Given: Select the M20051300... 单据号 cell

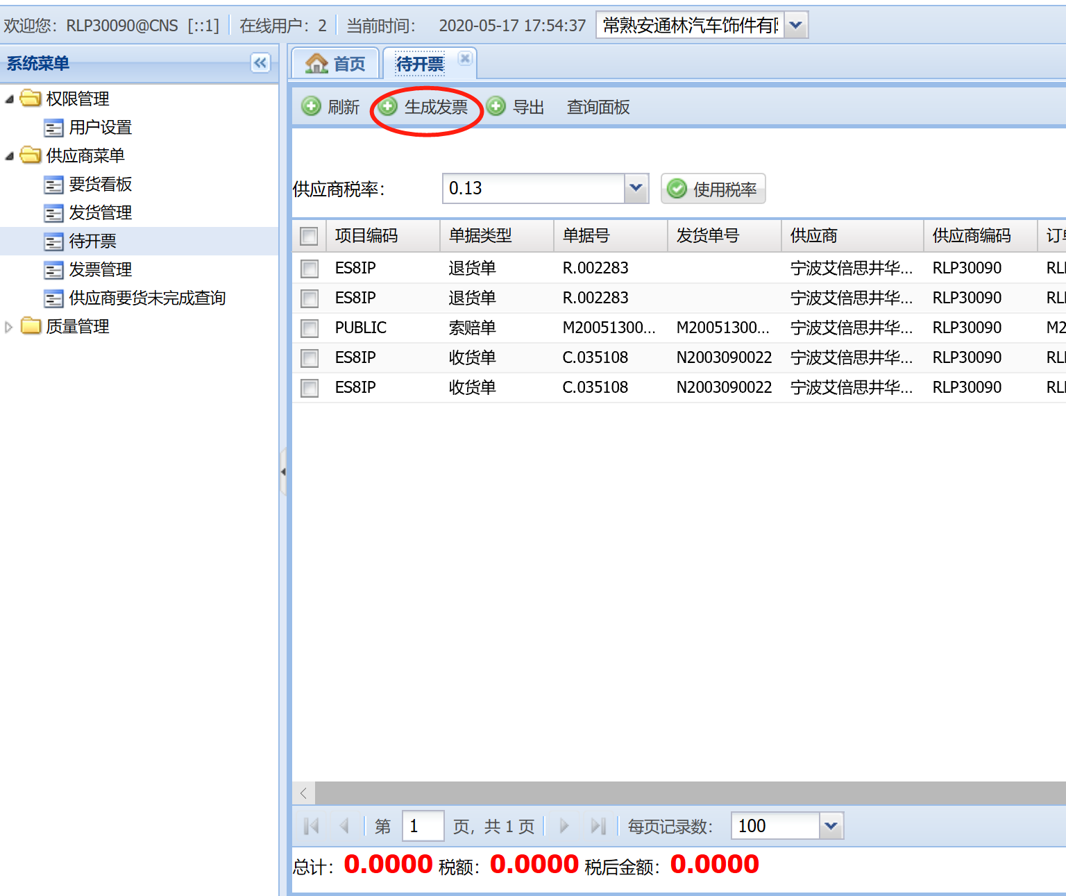Looking at the screenshot, I should pyautogui.click(x=609, y=328).
